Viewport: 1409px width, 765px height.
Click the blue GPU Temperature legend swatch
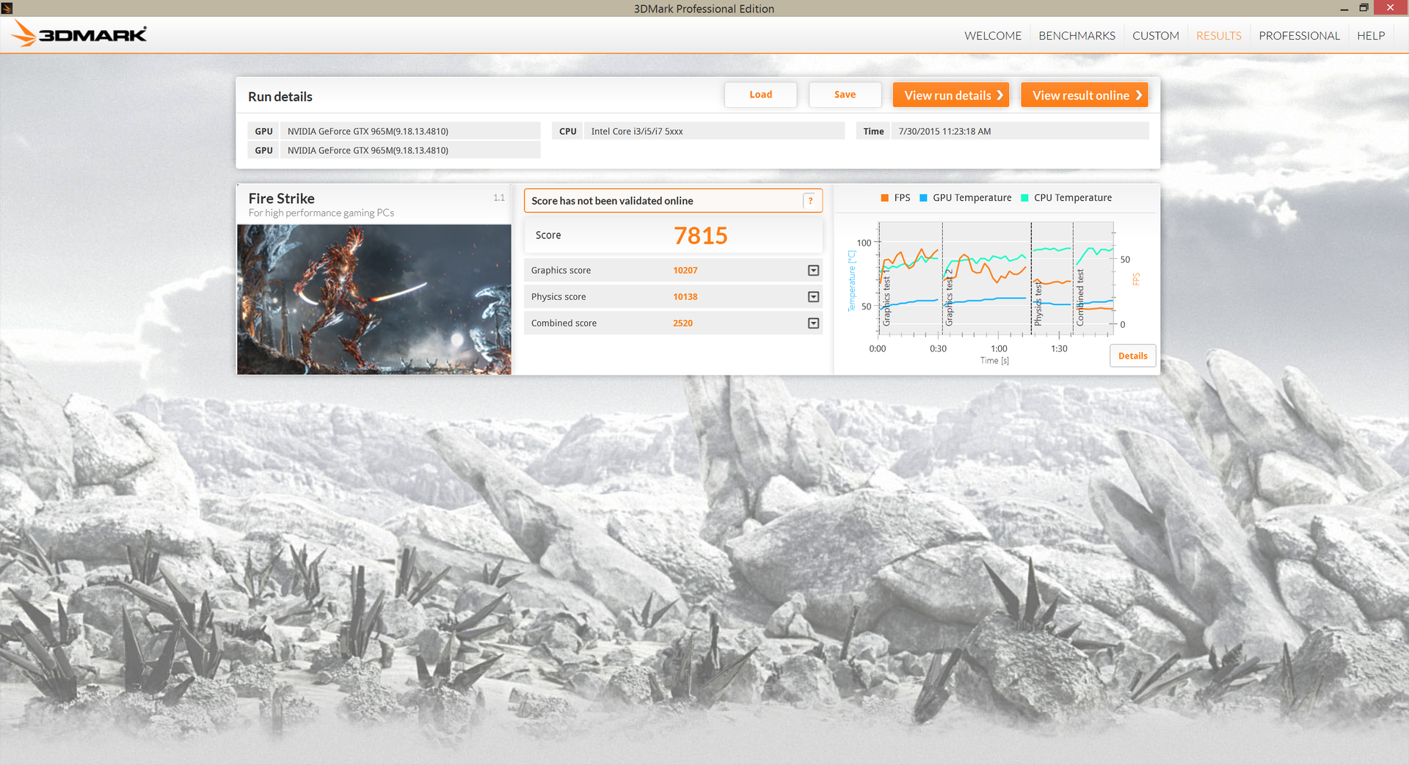pyautogui.click(x=924, y=198)
